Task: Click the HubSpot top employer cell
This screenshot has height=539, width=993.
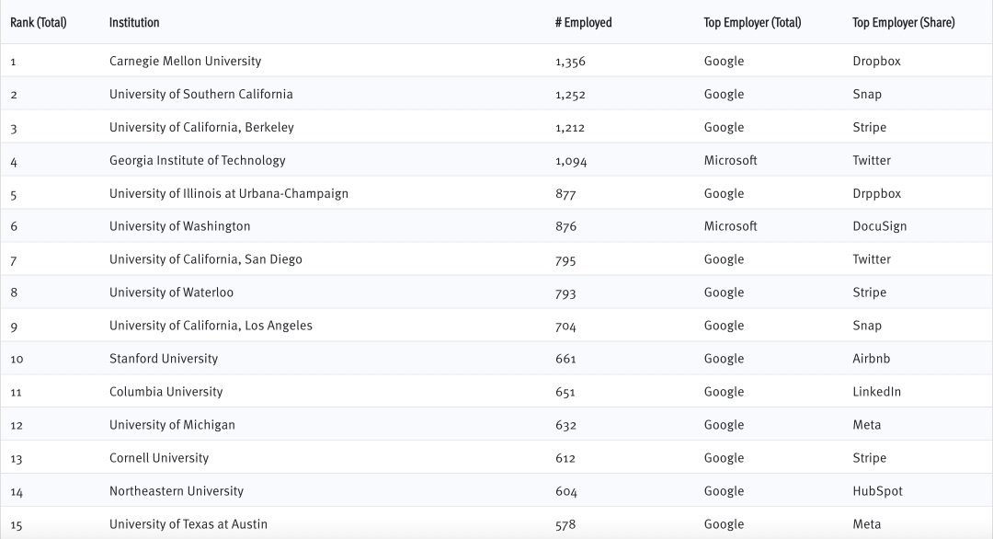Action: click(877, 491)
